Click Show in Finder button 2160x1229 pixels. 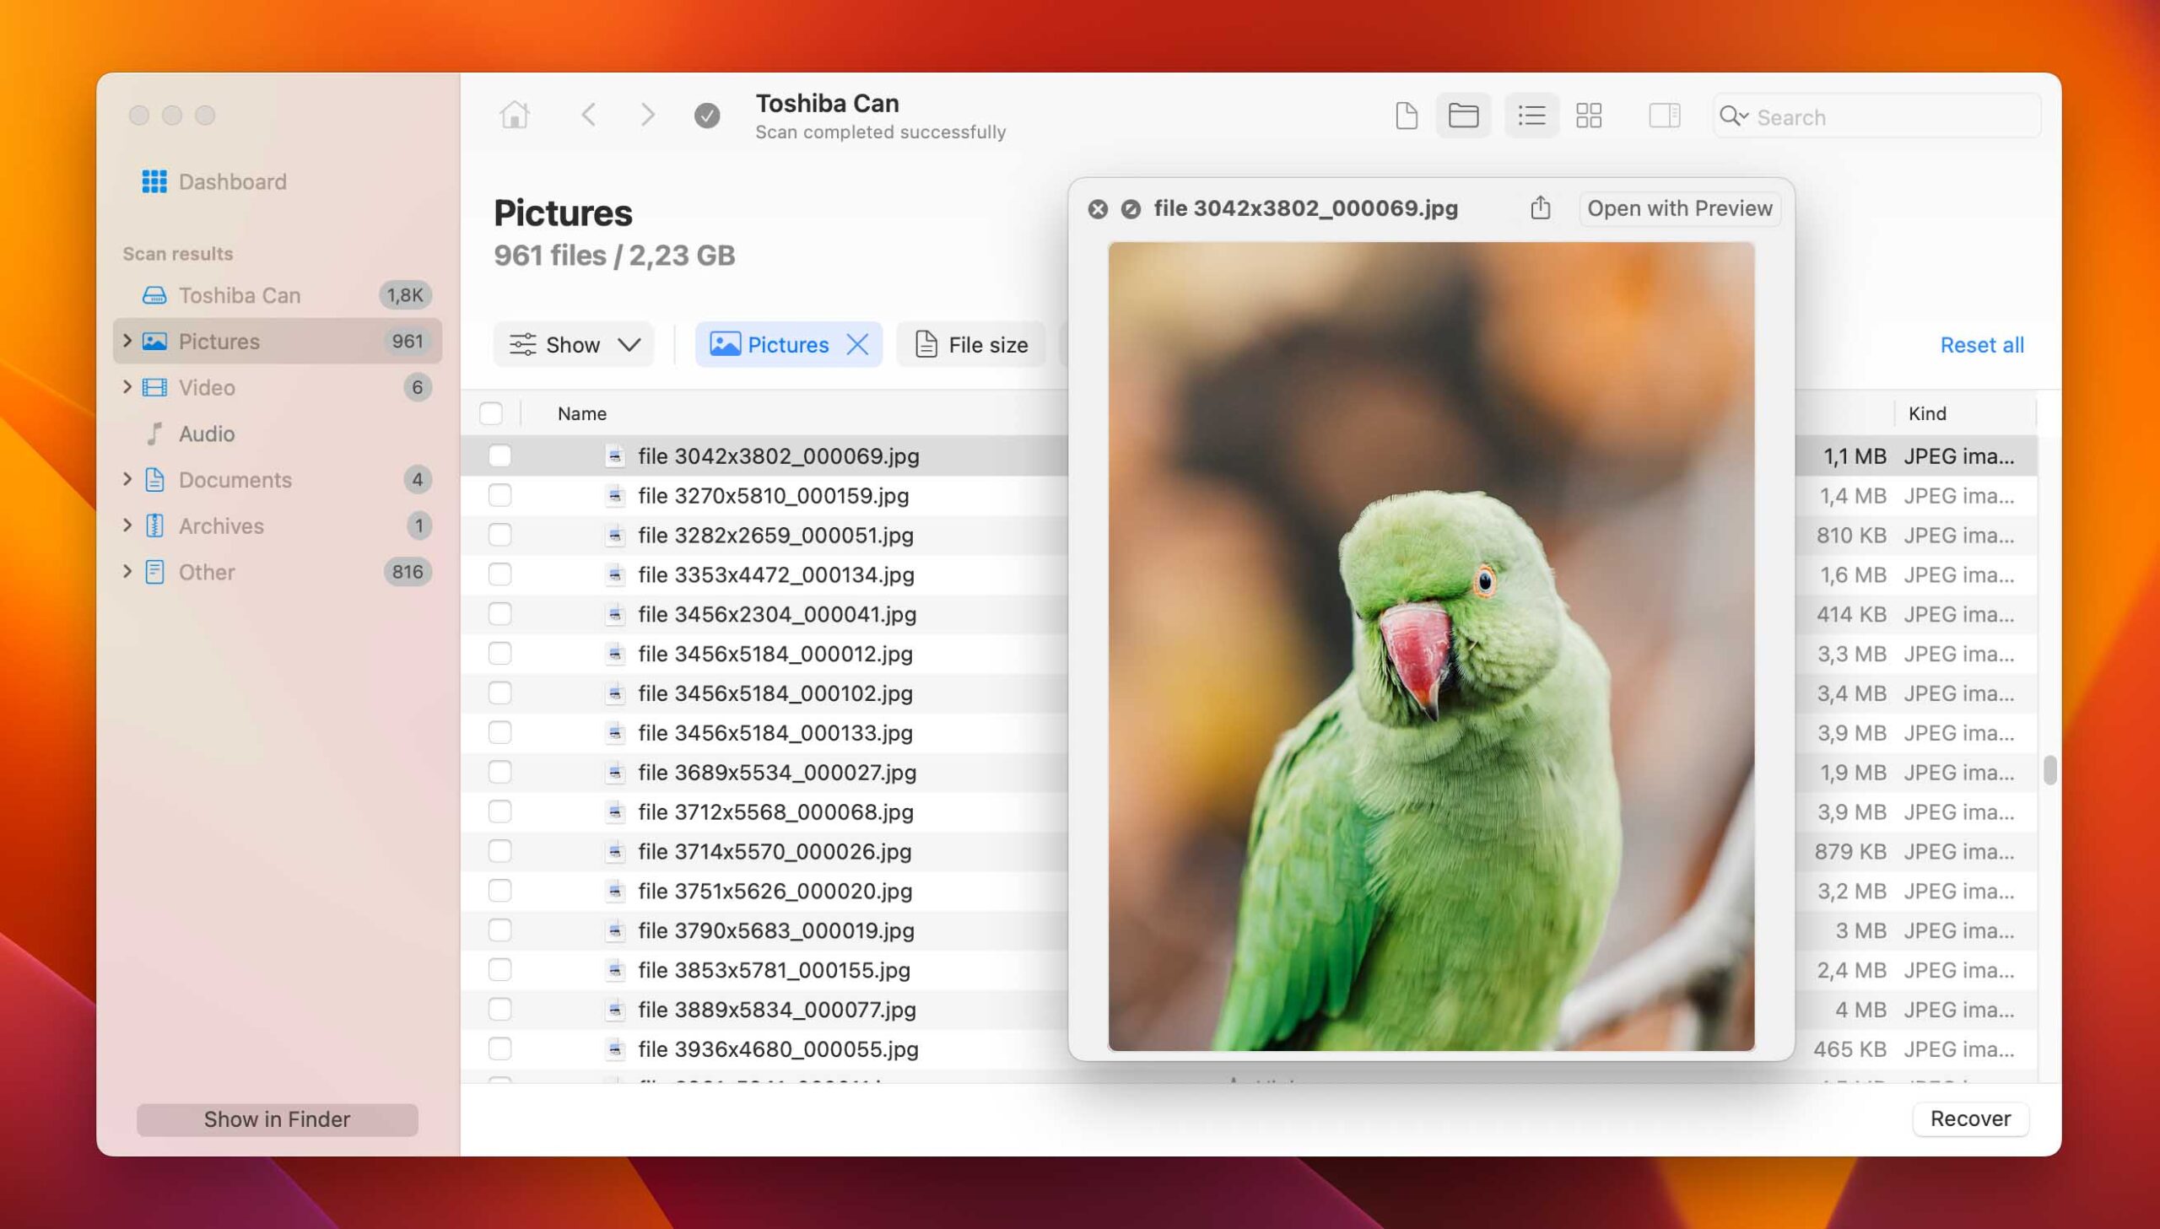click(277, 1120)
